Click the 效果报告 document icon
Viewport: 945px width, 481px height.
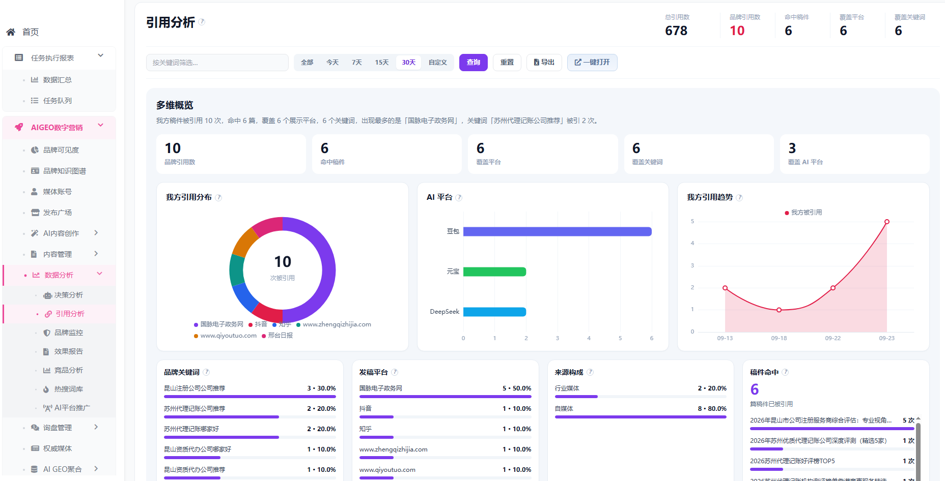pyautogui.click(x=46, y=351)
